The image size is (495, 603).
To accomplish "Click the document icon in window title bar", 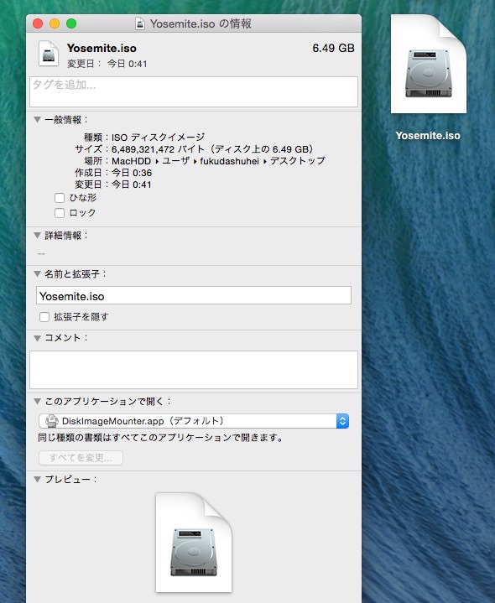I will tap(140, 23).
